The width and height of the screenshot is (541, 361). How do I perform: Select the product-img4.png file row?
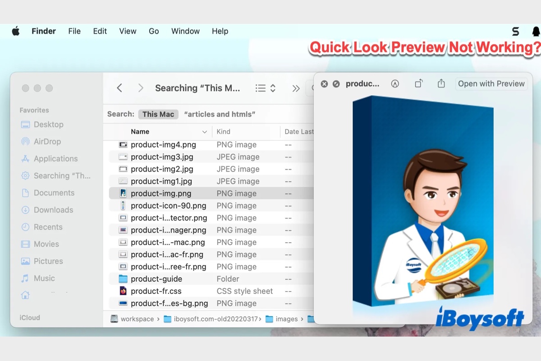pyautogui.click(x=163, y=145)
